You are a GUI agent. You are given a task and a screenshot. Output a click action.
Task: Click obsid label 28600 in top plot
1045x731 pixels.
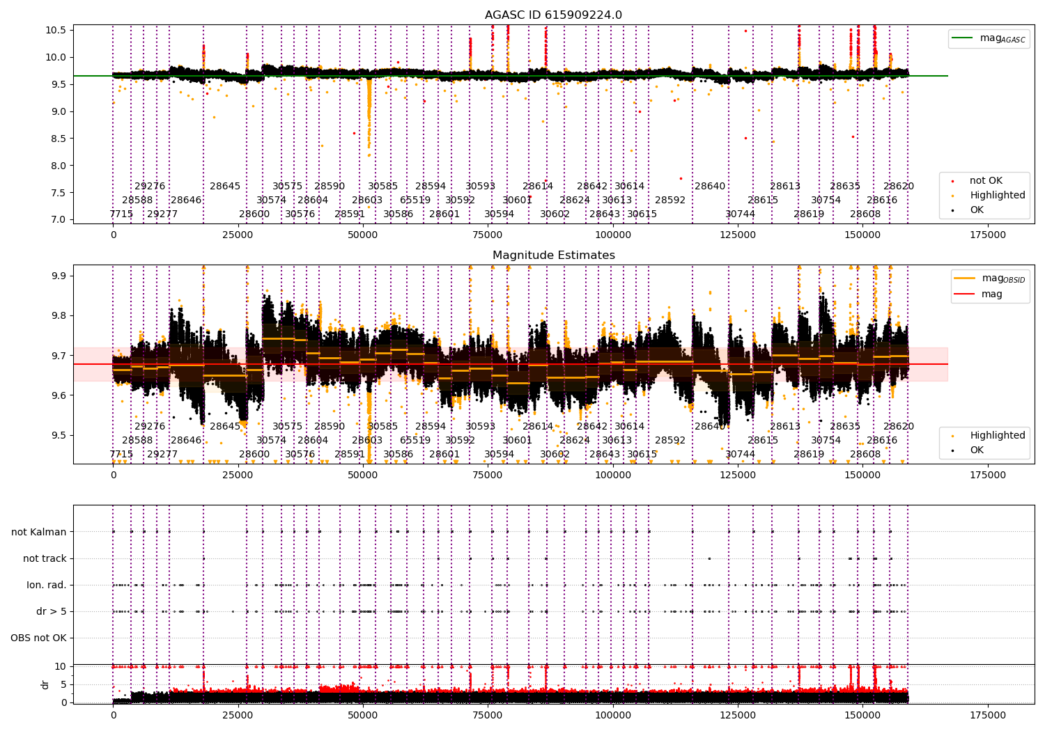254,214
